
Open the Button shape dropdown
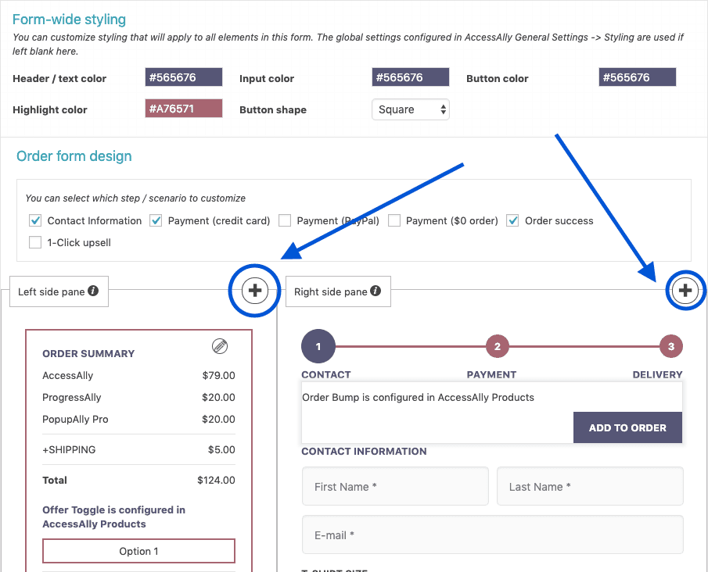(410, 109)
